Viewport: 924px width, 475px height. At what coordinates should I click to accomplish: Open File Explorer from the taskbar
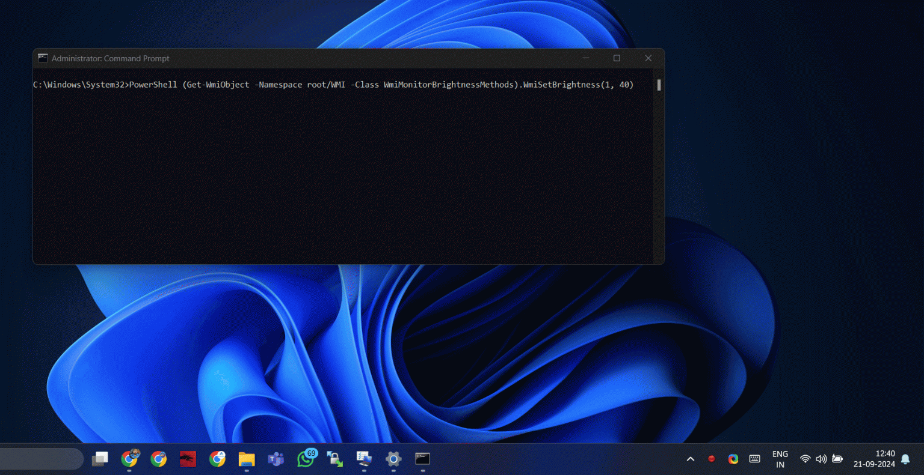(246, 459)
